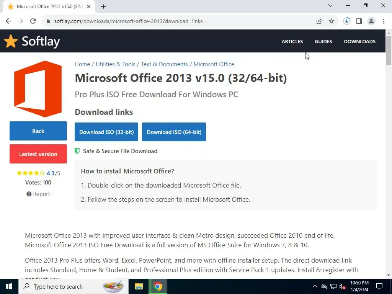Click the Softlay star logo
This screenshot has height=294, width=392.
click(x=11, y=41)
